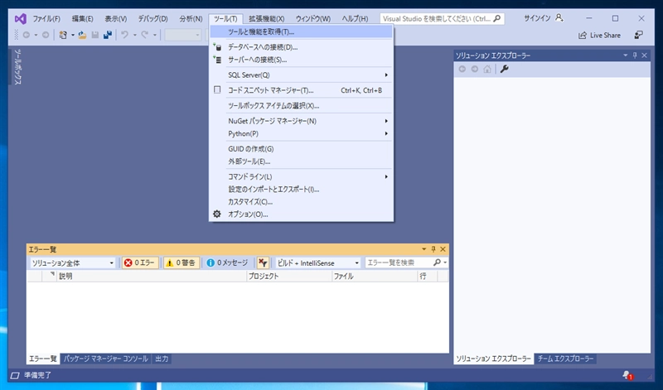663x390 pixels.
Task: Click the account person icon beside サインイン
Action: coord(559,18)
